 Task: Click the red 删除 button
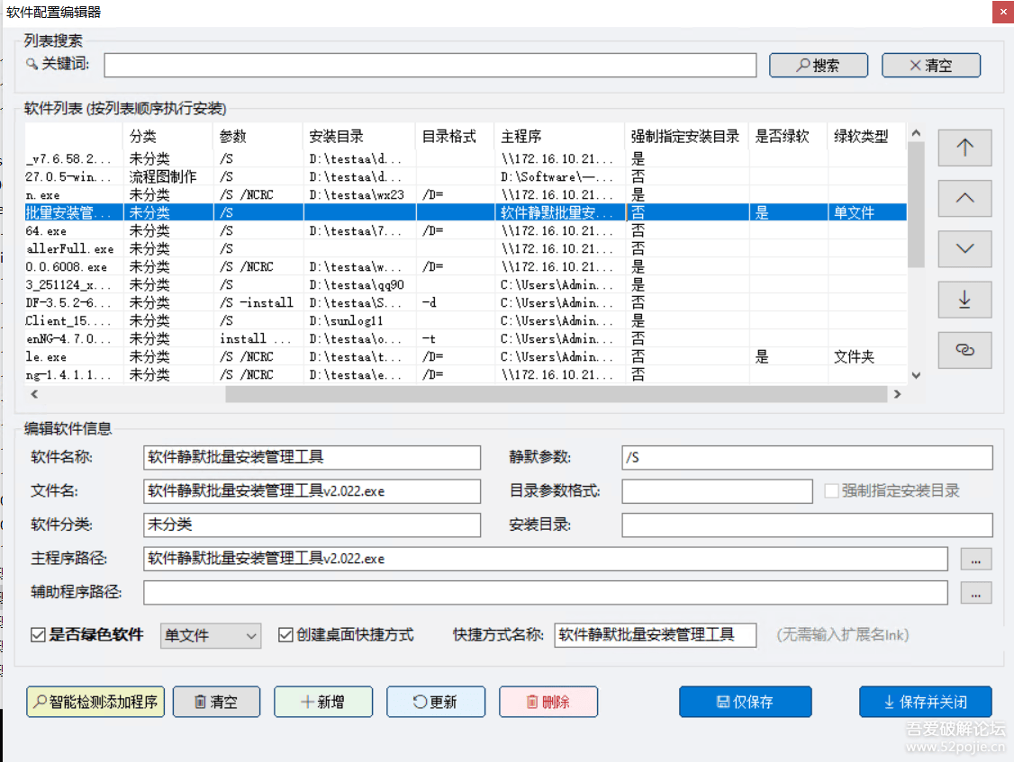point(548,702)
